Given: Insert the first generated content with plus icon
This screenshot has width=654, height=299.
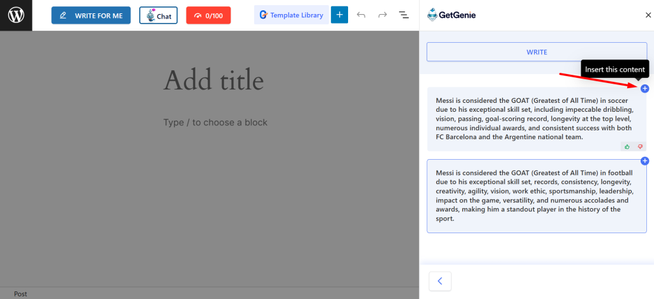Looking at the screenshot, I should click(x=644, y=88).
